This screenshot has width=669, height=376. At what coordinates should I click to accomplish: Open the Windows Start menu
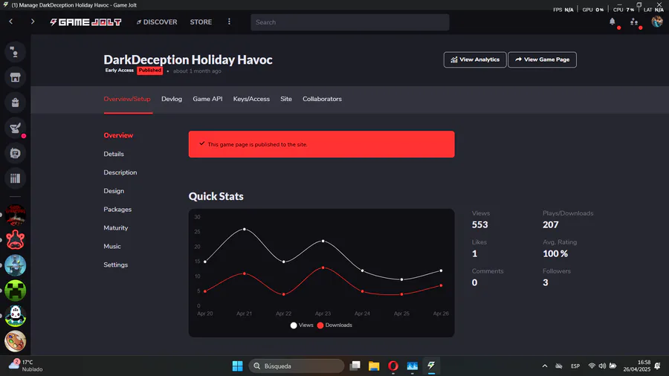coord(237,366)
